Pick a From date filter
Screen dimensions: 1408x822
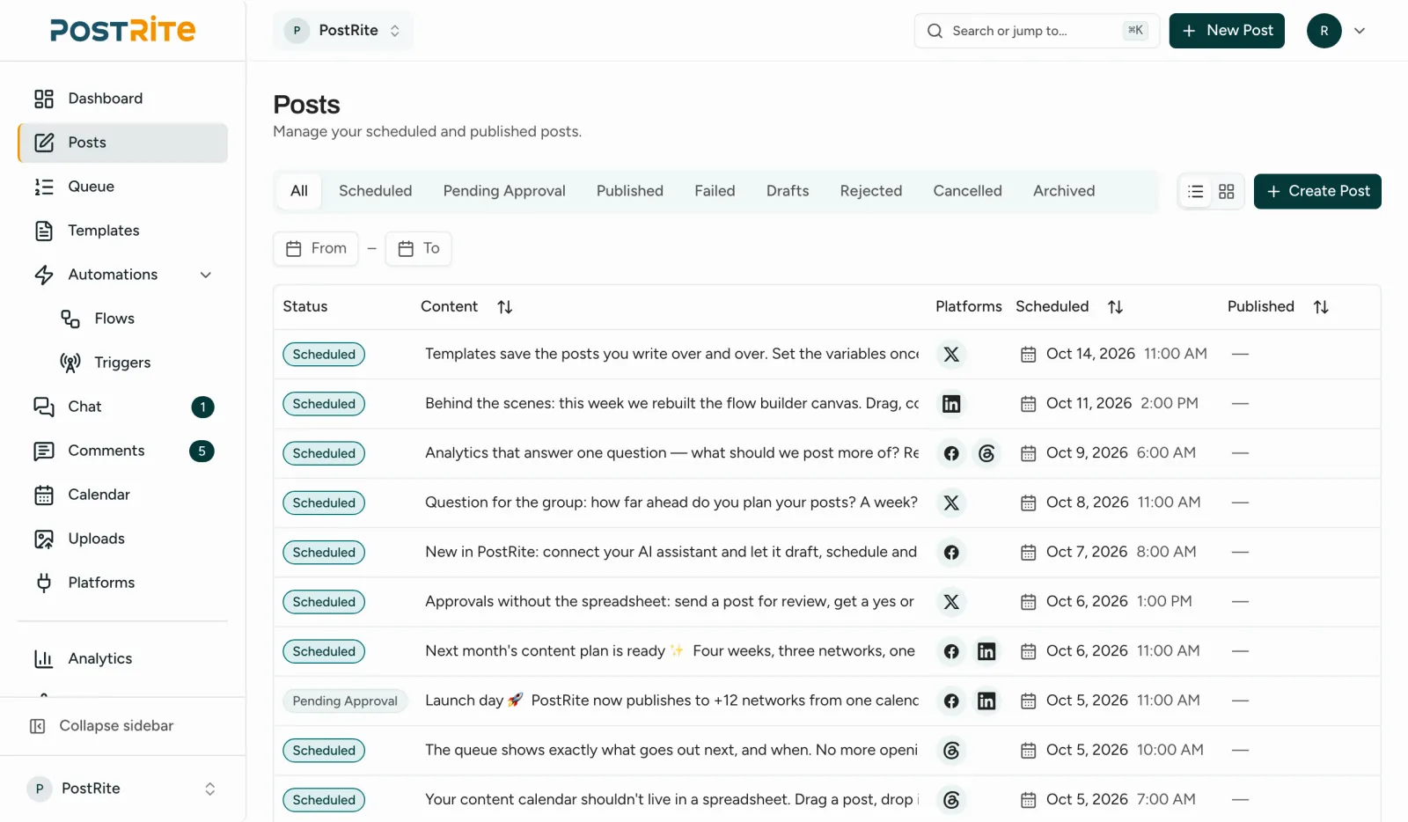coord(316,249)
